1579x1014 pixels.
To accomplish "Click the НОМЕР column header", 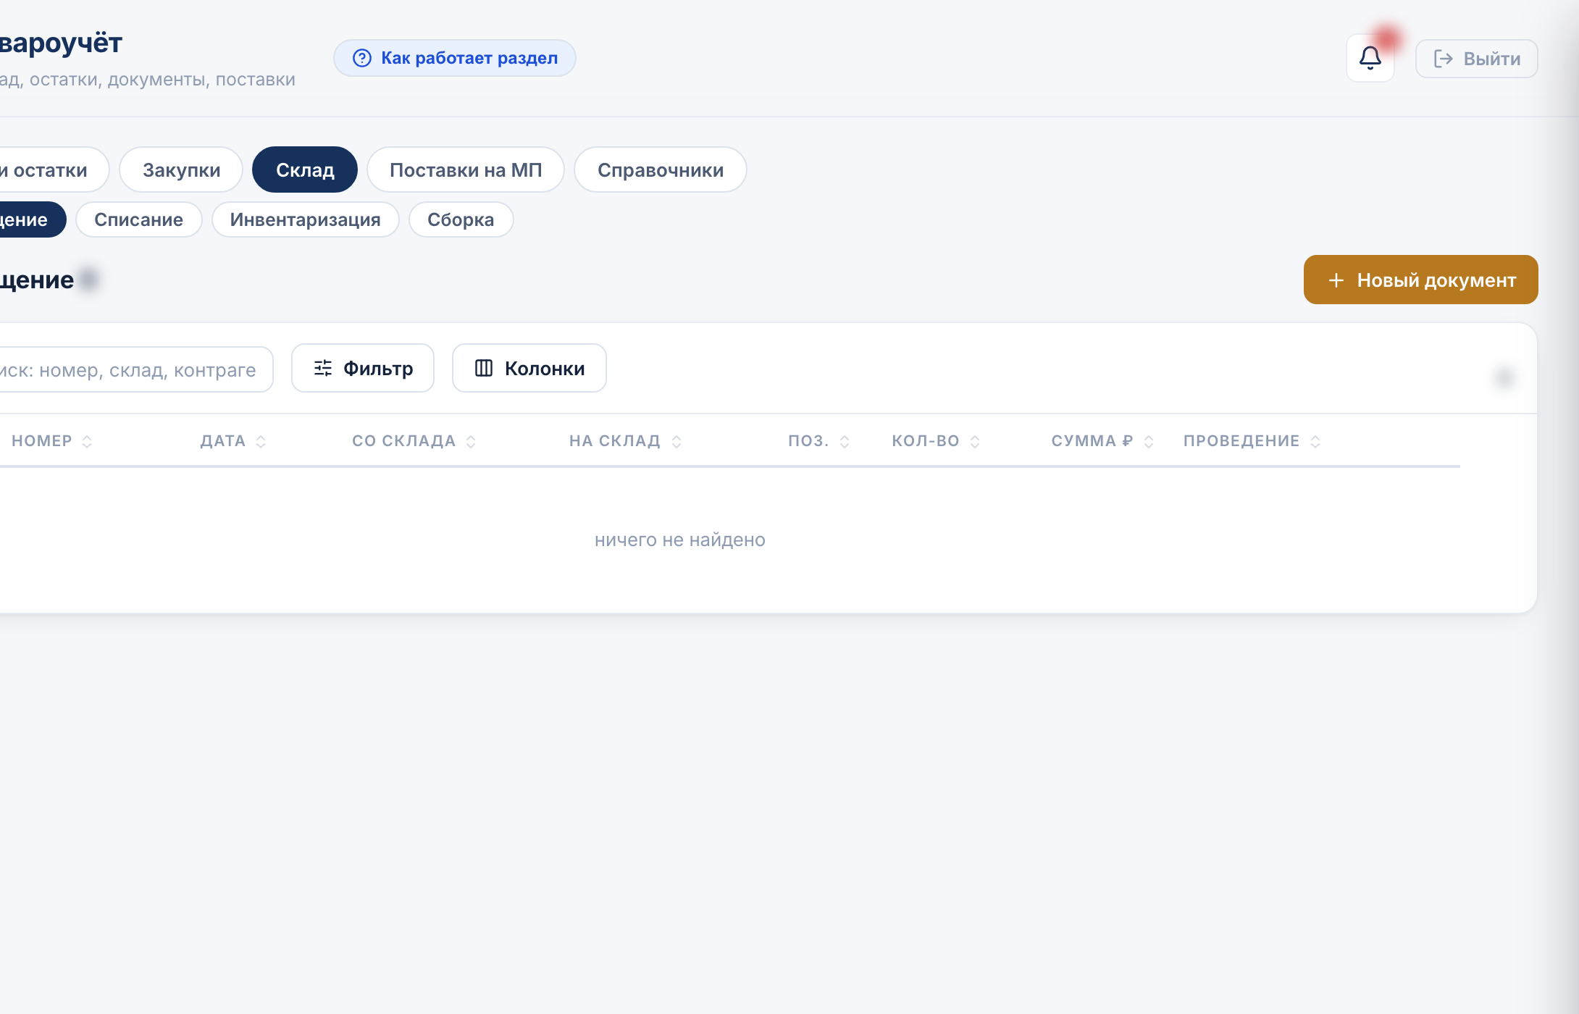I will tap(42, 441).
